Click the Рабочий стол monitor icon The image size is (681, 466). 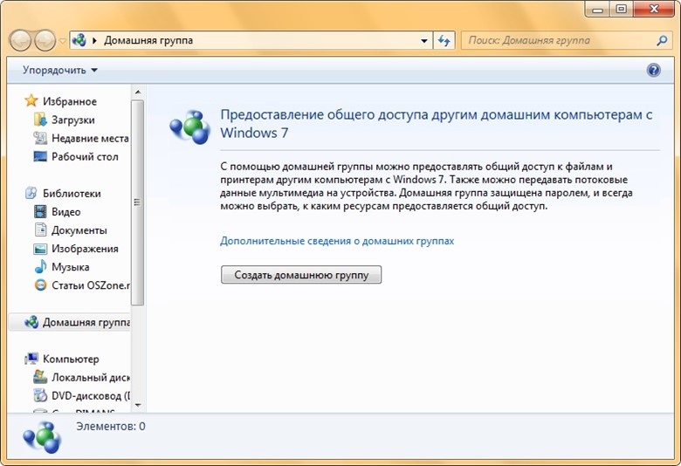[x=40, y=156]
